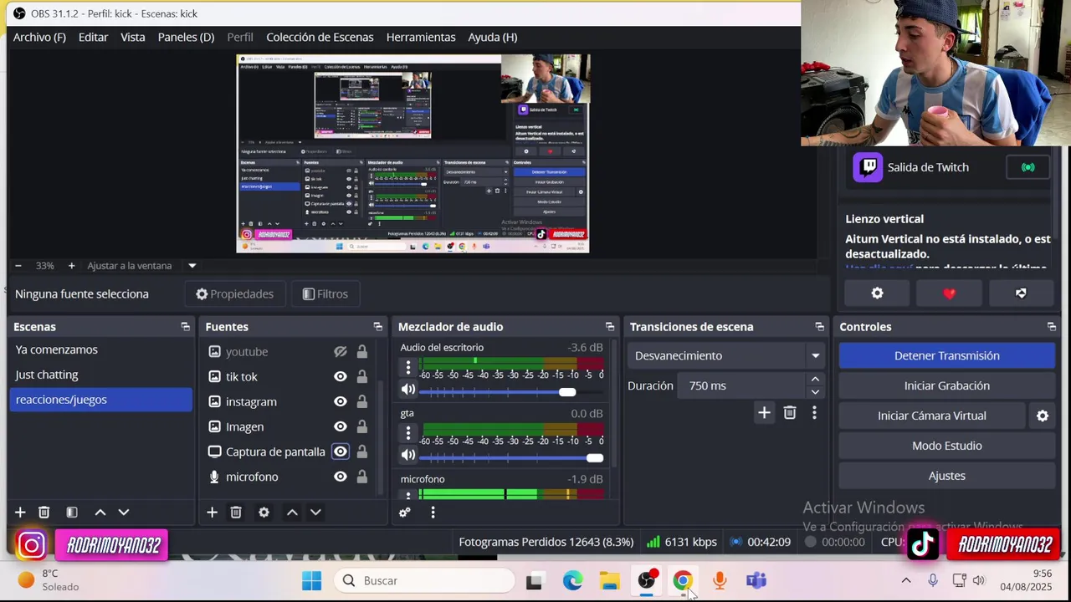Enable Modo Estudio
Screen dimensions: 1071x602
[x=947, y=446]
